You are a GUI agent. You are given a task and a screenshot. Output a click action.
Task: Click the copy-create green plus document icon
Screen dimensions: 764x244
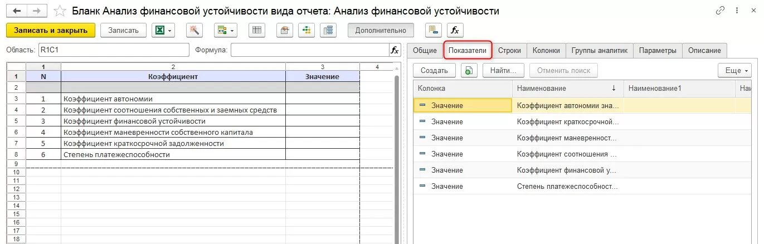click(x=469, y=70)
